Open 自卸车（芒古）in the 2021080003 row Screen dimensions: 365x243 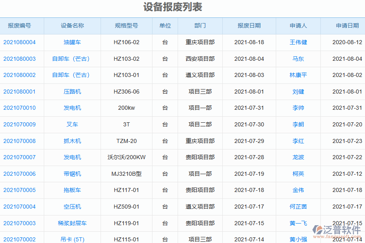click(72, 59)
